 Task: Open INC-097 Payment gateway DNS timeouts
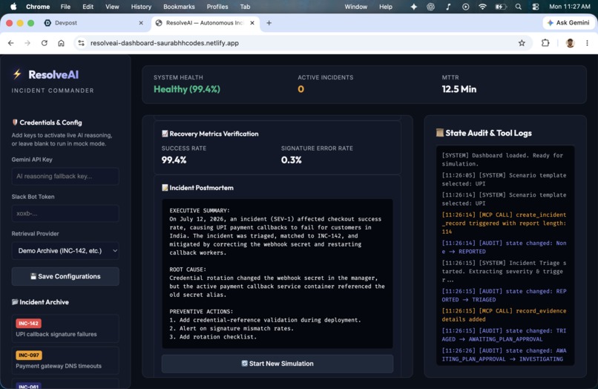coord(65,360)
